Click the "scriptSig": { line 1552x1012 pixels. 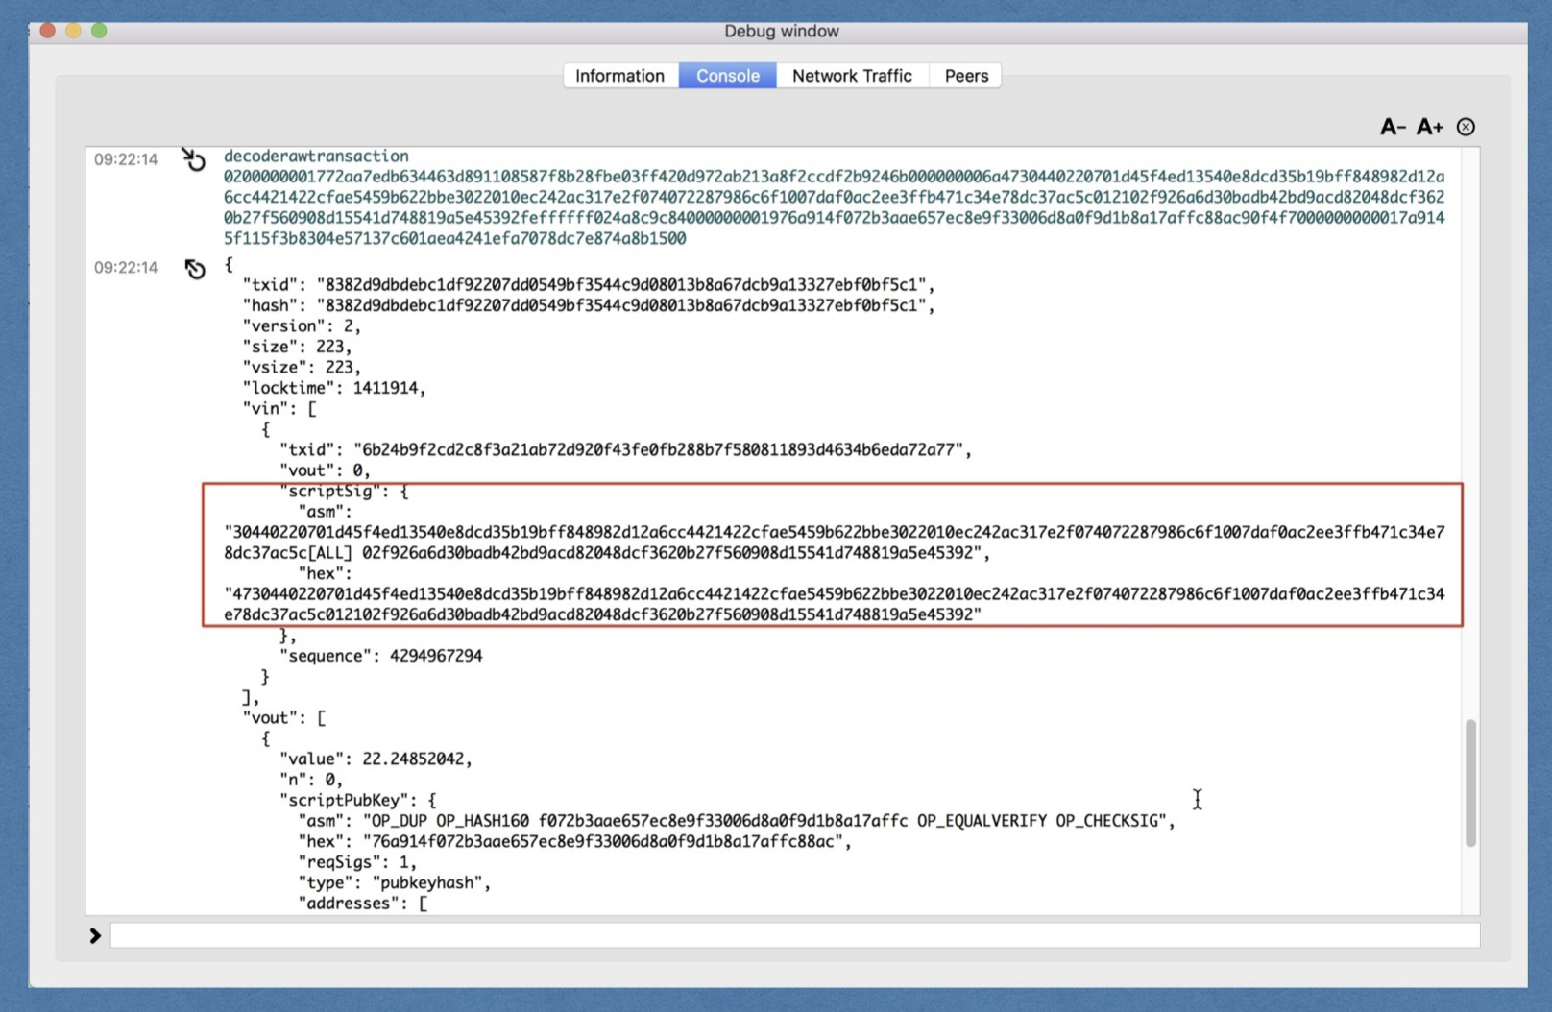point(344,491)
